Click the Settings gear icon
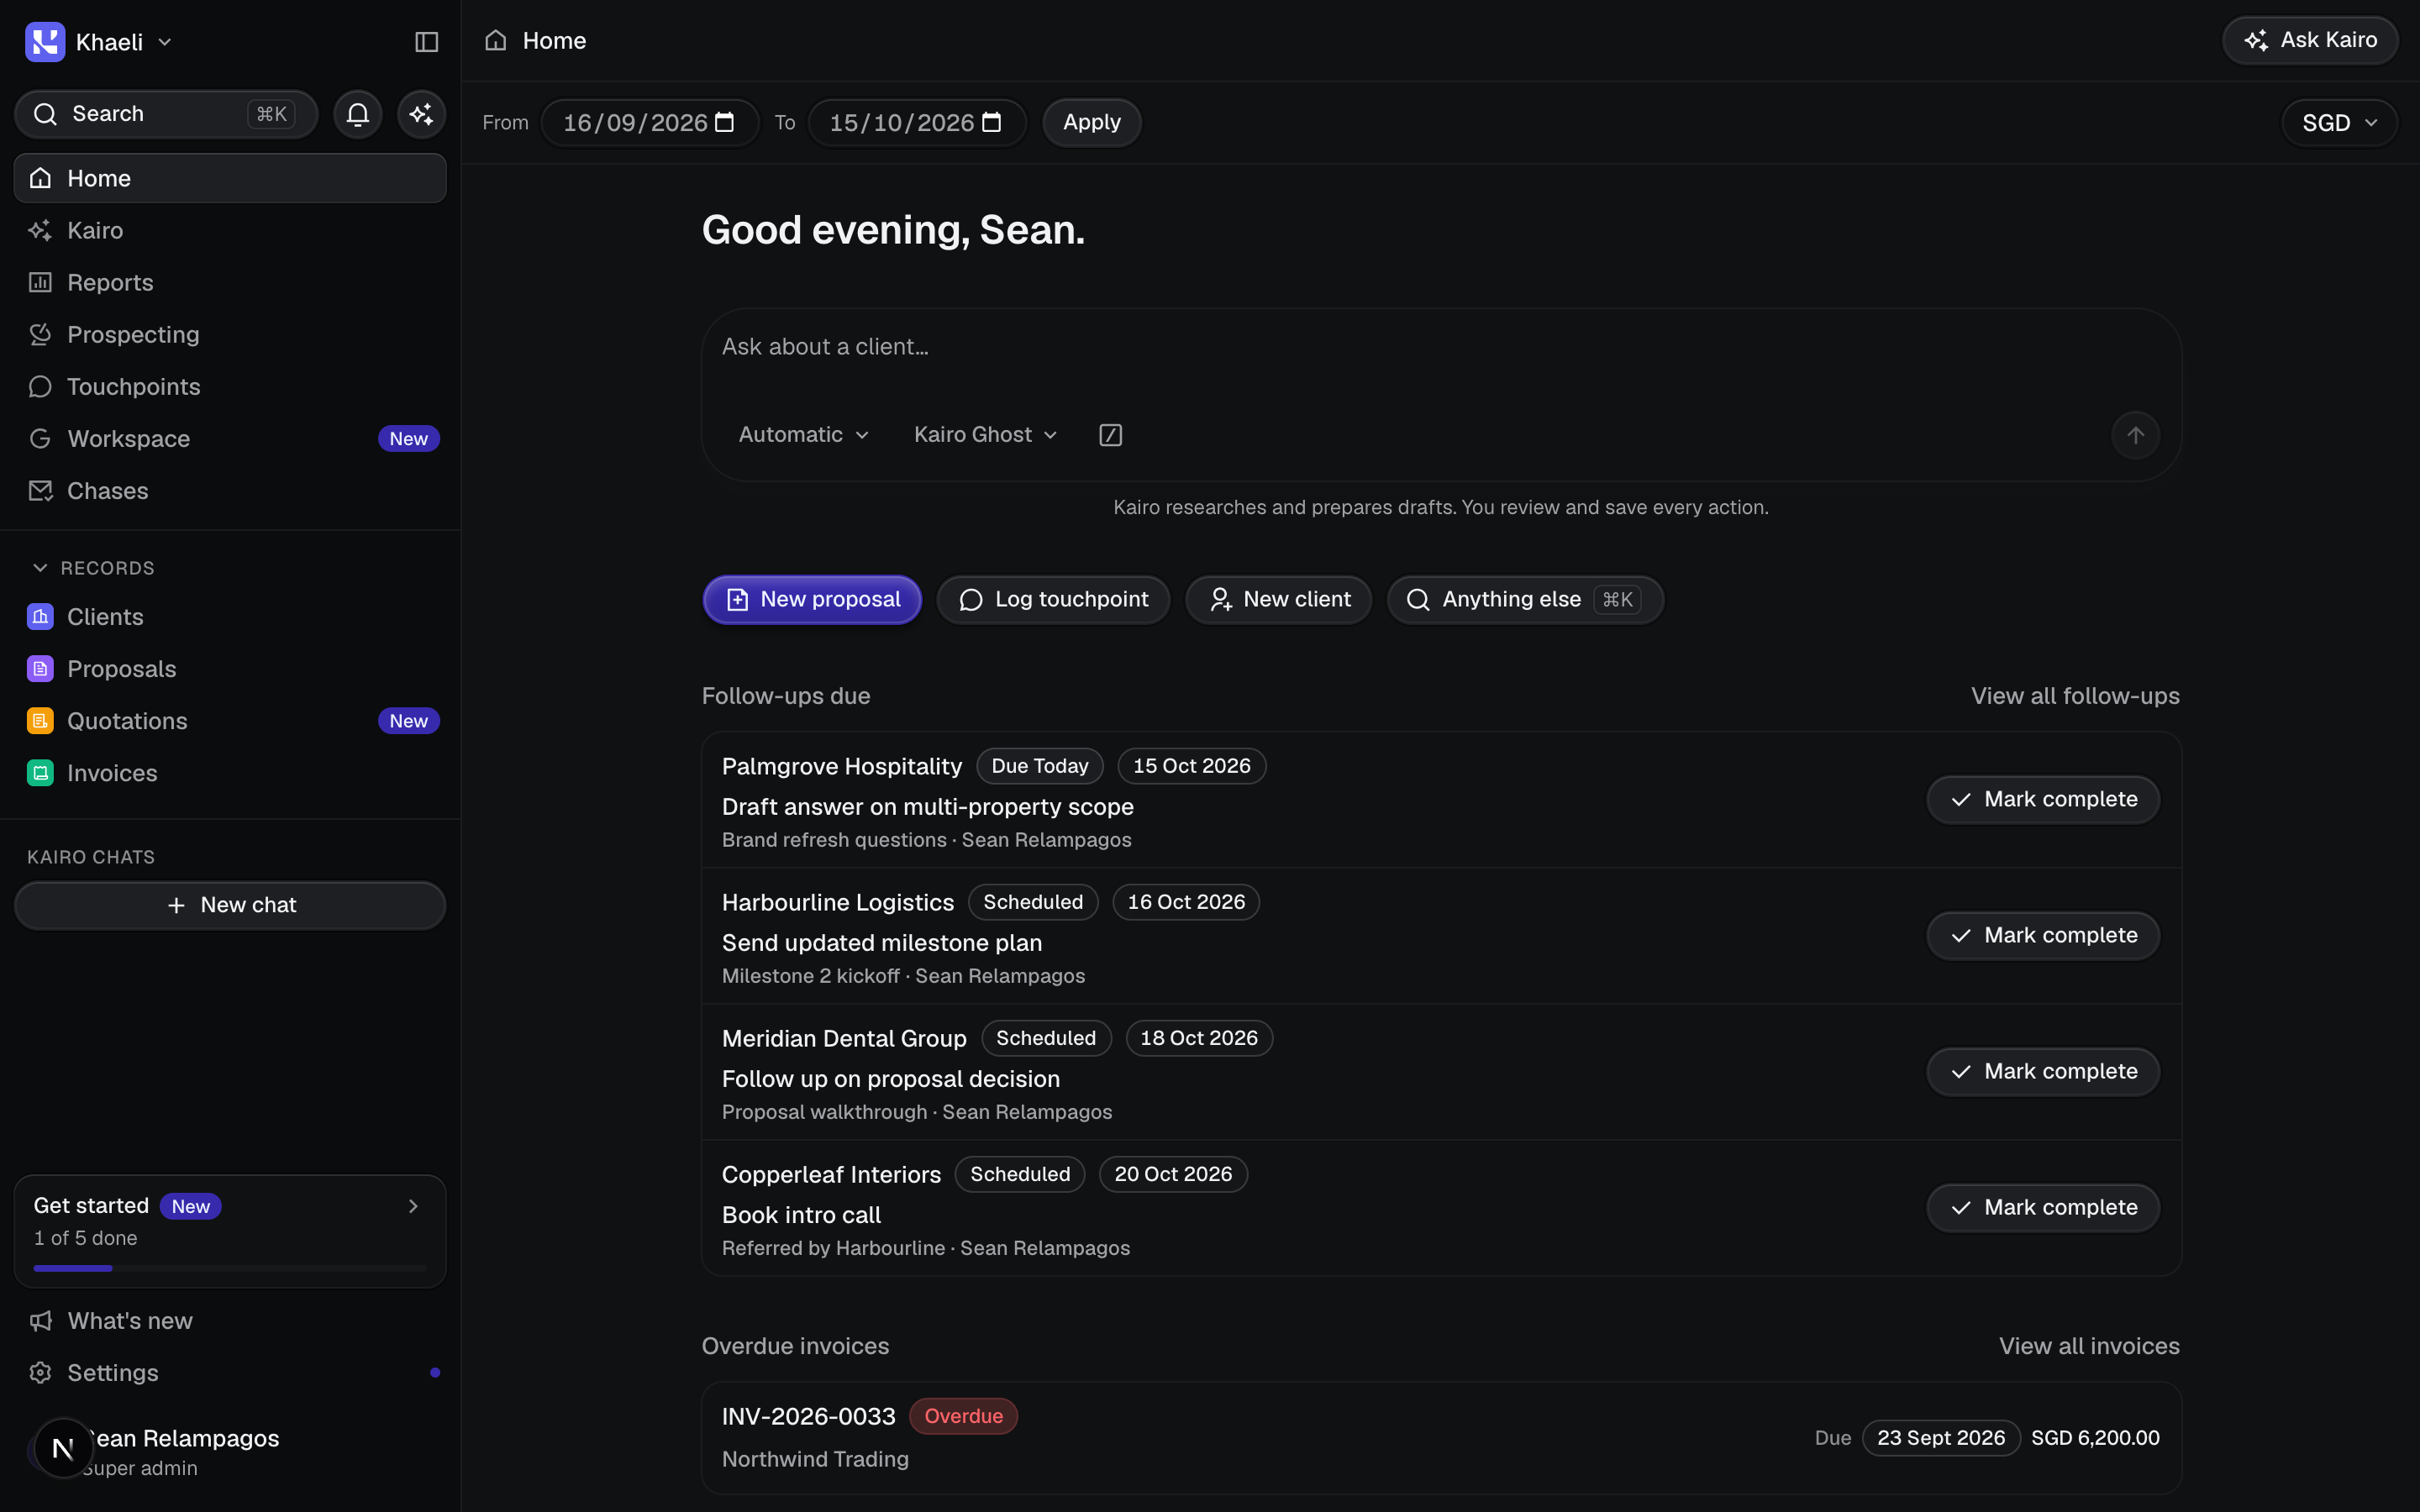Screen dimensions: 2420x1512 [40, 1373]
